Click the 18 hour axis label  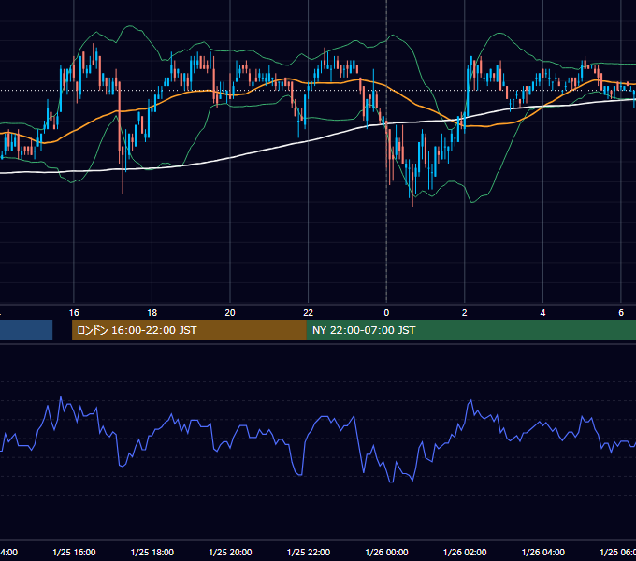pos(152,313)
